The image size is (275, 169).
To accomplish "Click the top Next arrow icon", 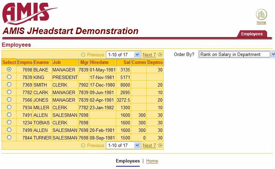I will tap(160, 55).
